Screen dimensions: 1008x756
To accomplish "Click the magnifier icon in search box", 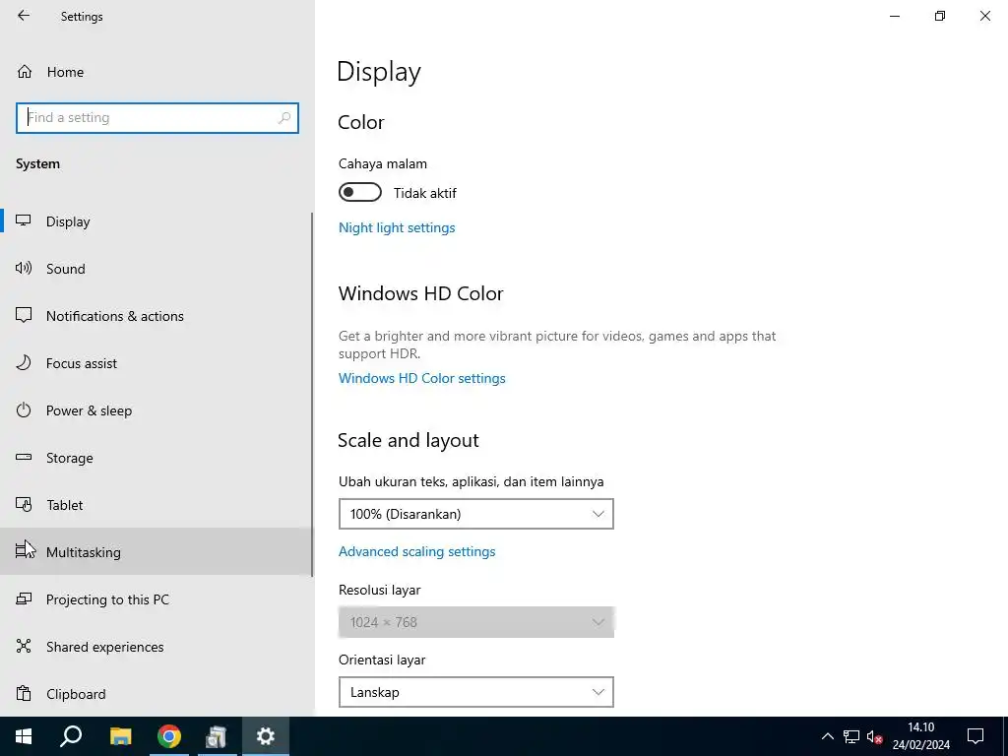I will coord(284,118).
